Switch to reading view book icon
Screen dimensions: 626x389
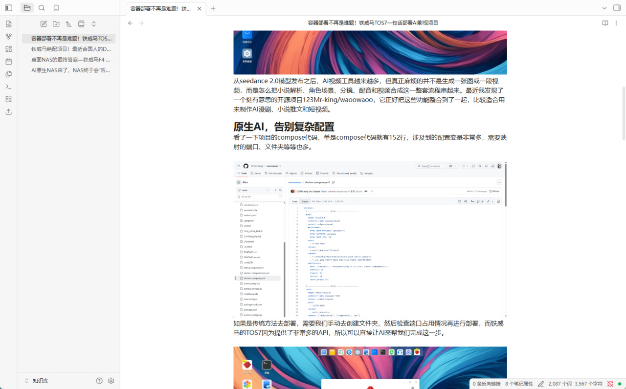[605, 23]
